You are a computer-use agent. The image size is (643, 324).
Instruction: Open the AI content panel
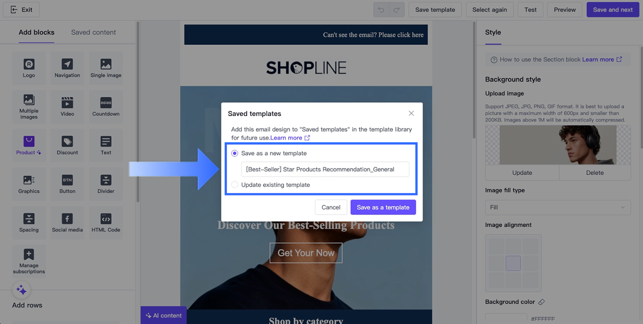point(164,316)
